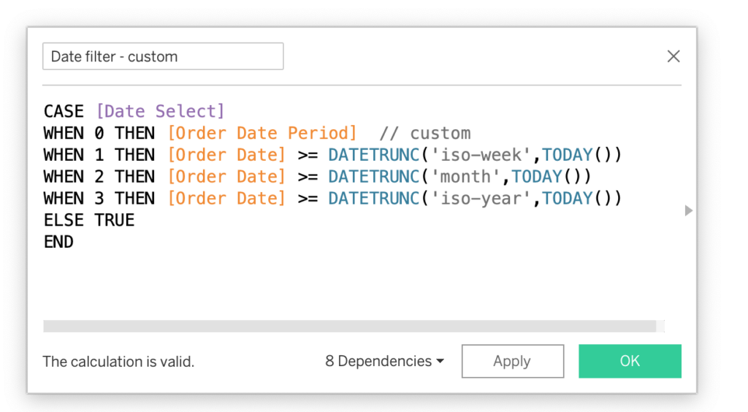Click DATETRUNC on the iso-year line
The width and height of the screenshot is (748, 412).
coord(374,199)
